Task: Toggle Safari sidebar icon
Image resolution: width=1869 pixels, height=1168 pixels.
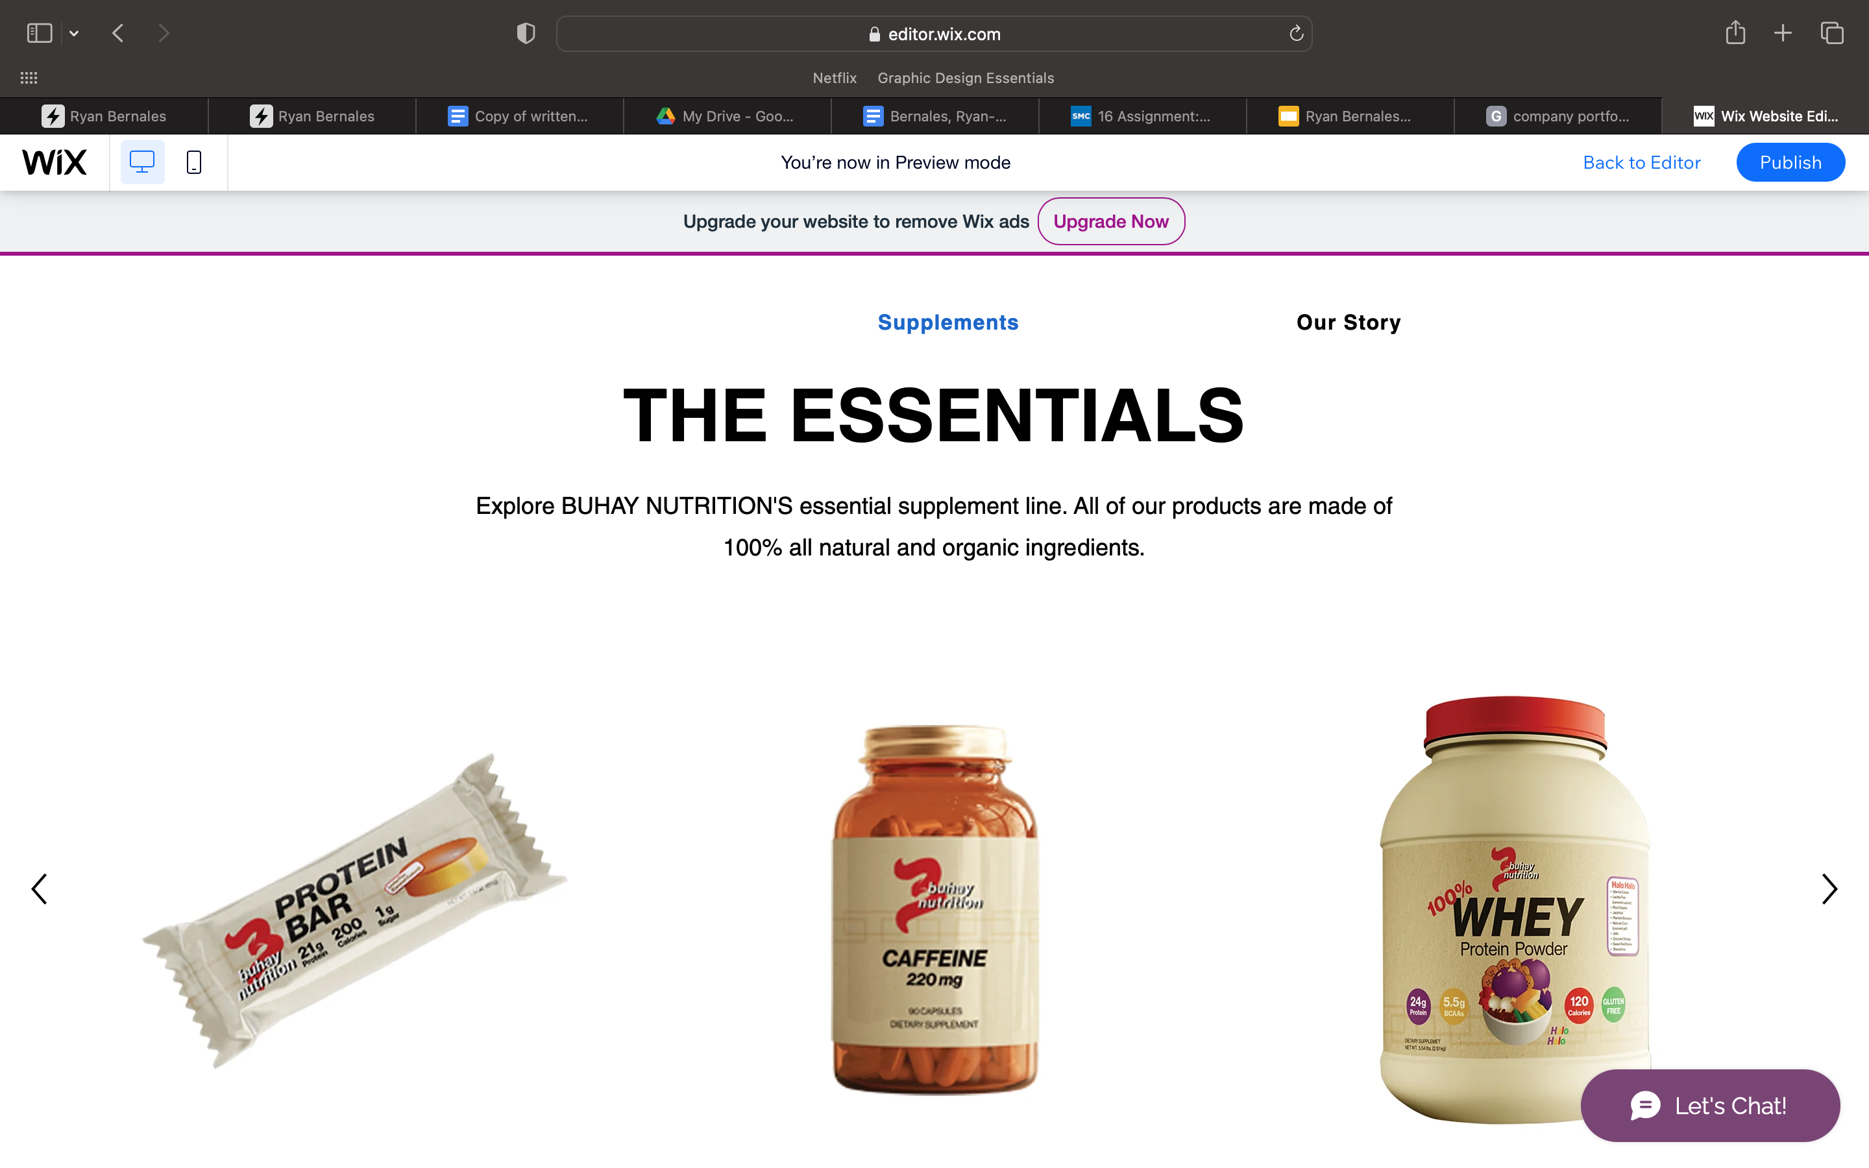Action: (40, 33)
